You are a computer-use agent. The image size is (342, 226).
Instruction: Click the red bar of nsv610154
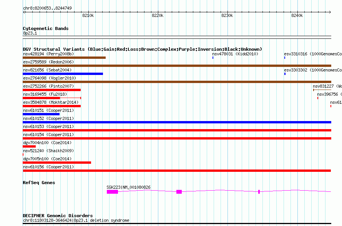(177, 138)
